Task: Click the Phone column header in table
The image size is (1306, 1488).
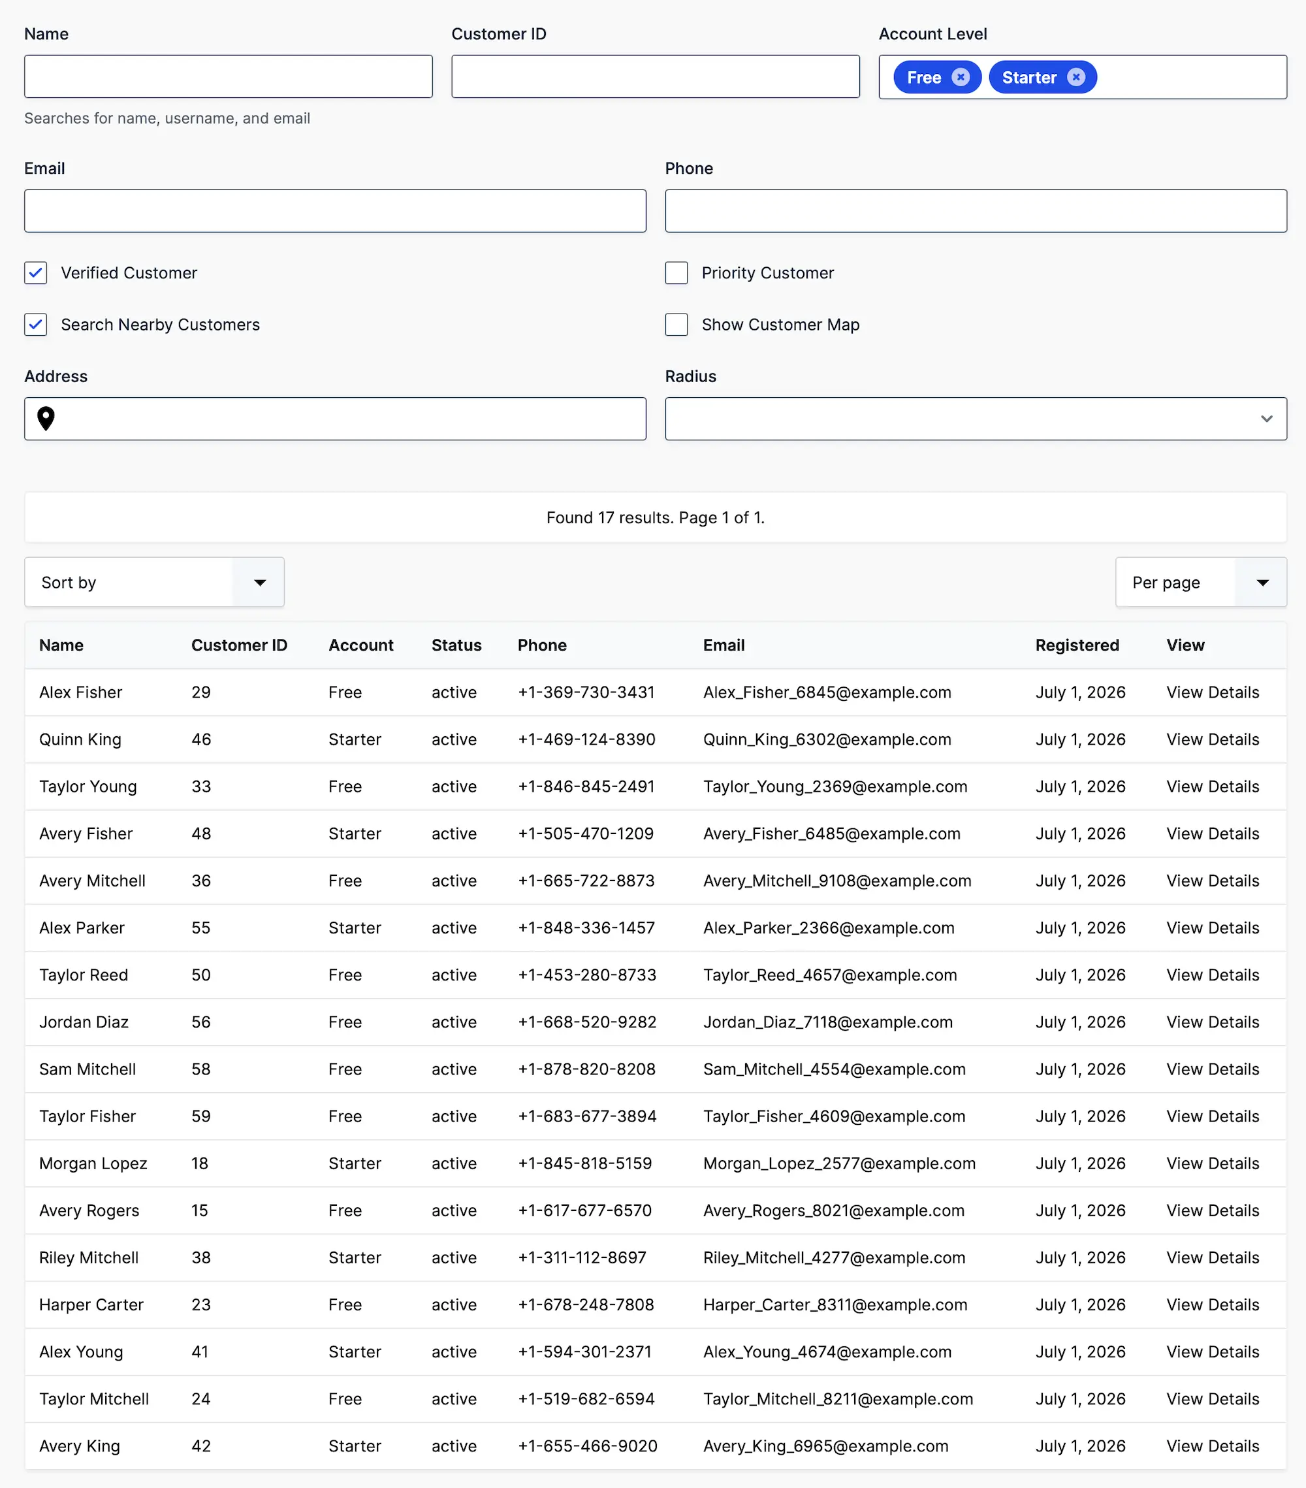Action: coord(542,645)
